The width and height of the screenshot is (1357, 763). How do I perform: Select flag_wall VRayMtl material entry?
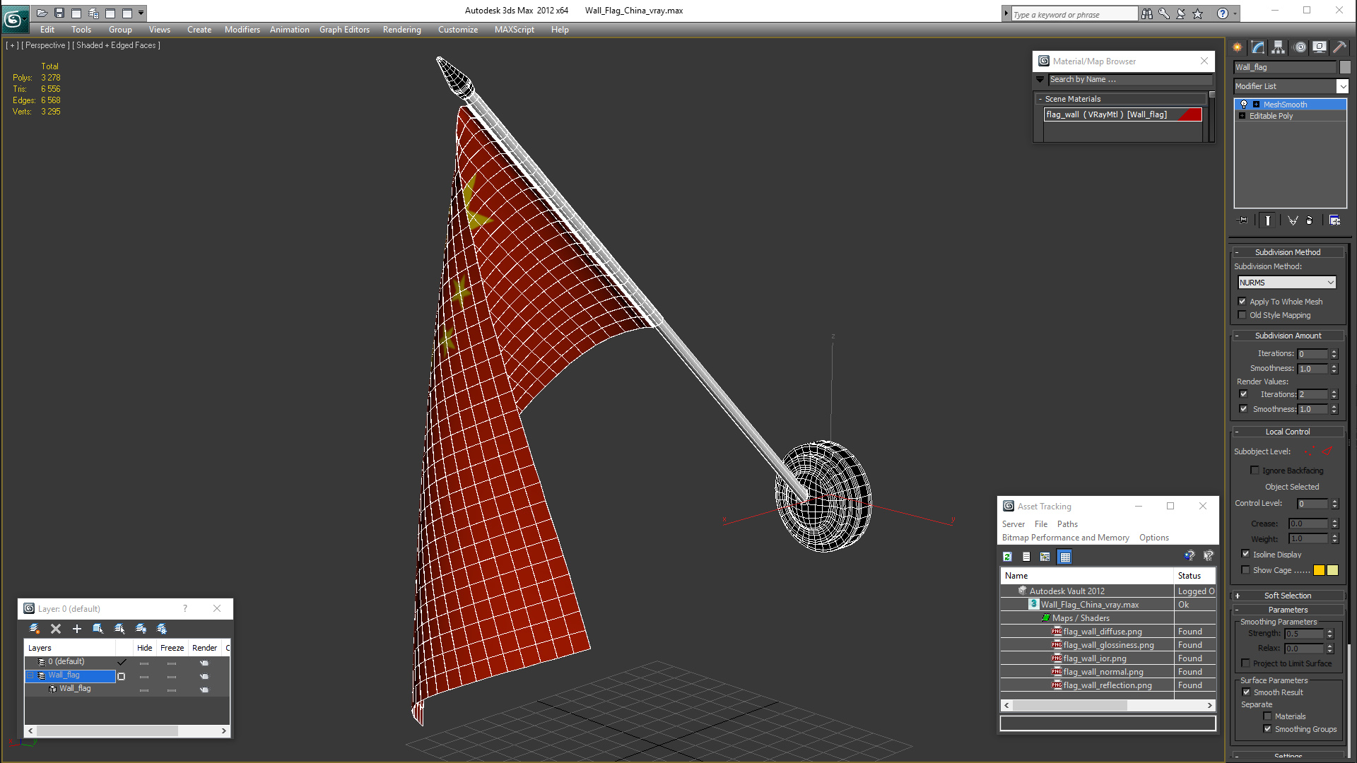tap(1123, 114)
